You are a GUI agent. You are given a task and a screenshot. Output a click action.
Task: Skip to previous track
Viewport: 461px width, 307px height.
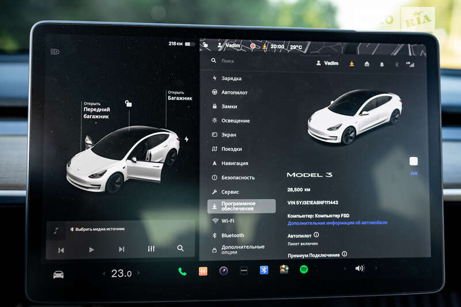(x=61, y=250)
